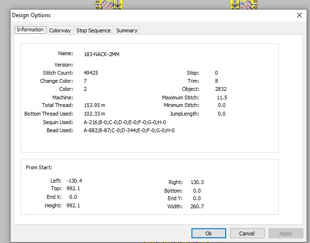Switch to the Information tab
Image resolution: width=310 pixels, height=243 pixels.
(30, 30)
